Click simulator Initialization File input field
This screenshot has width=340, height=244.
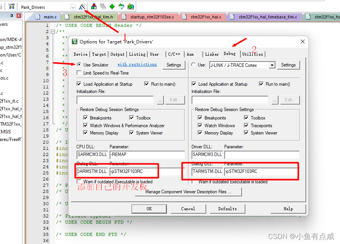tap(115, 100)
